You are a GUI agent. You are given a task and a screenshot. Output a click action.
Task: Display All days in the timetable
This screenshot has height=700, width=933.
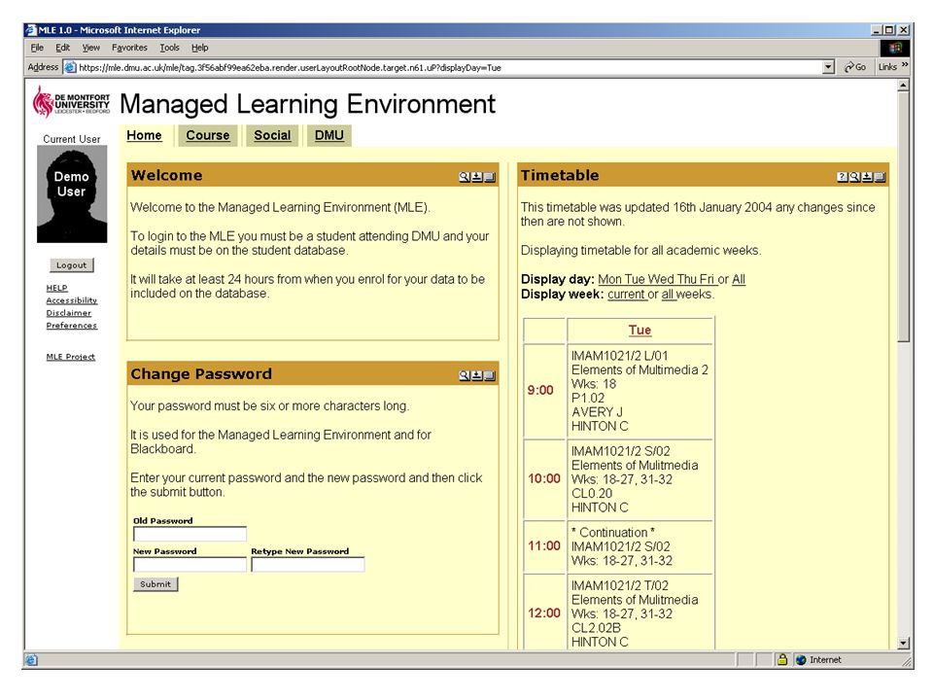pos(739,279)
